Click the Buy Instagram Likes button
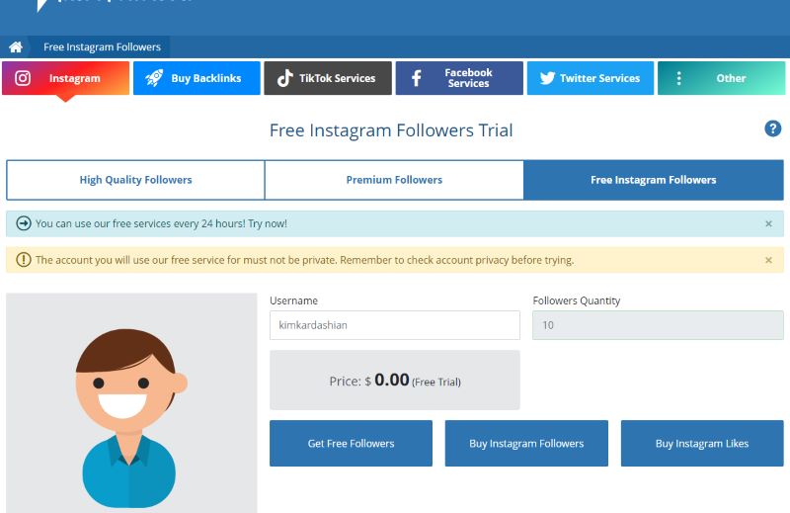 click(702, 444)
